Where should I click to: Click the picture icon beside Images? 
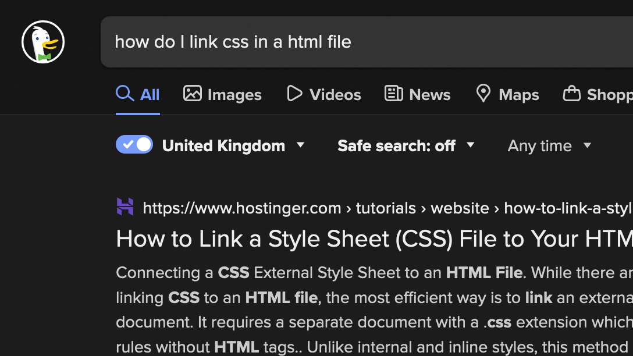(192, 93)
